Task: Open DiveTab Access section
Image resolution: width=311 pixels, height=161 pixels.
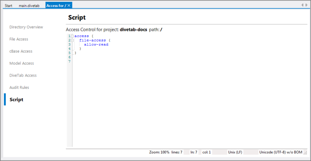Action: click(x=23, y=75)
